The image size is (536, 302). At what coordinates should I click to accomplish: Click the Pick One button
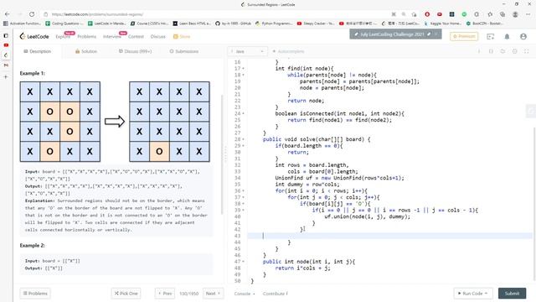(x=126, y=294)
